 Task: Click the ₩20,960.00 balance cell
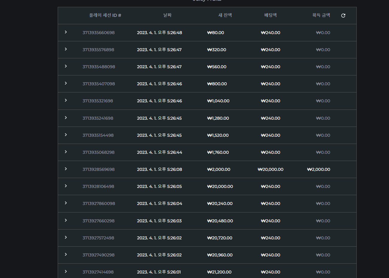220,255
